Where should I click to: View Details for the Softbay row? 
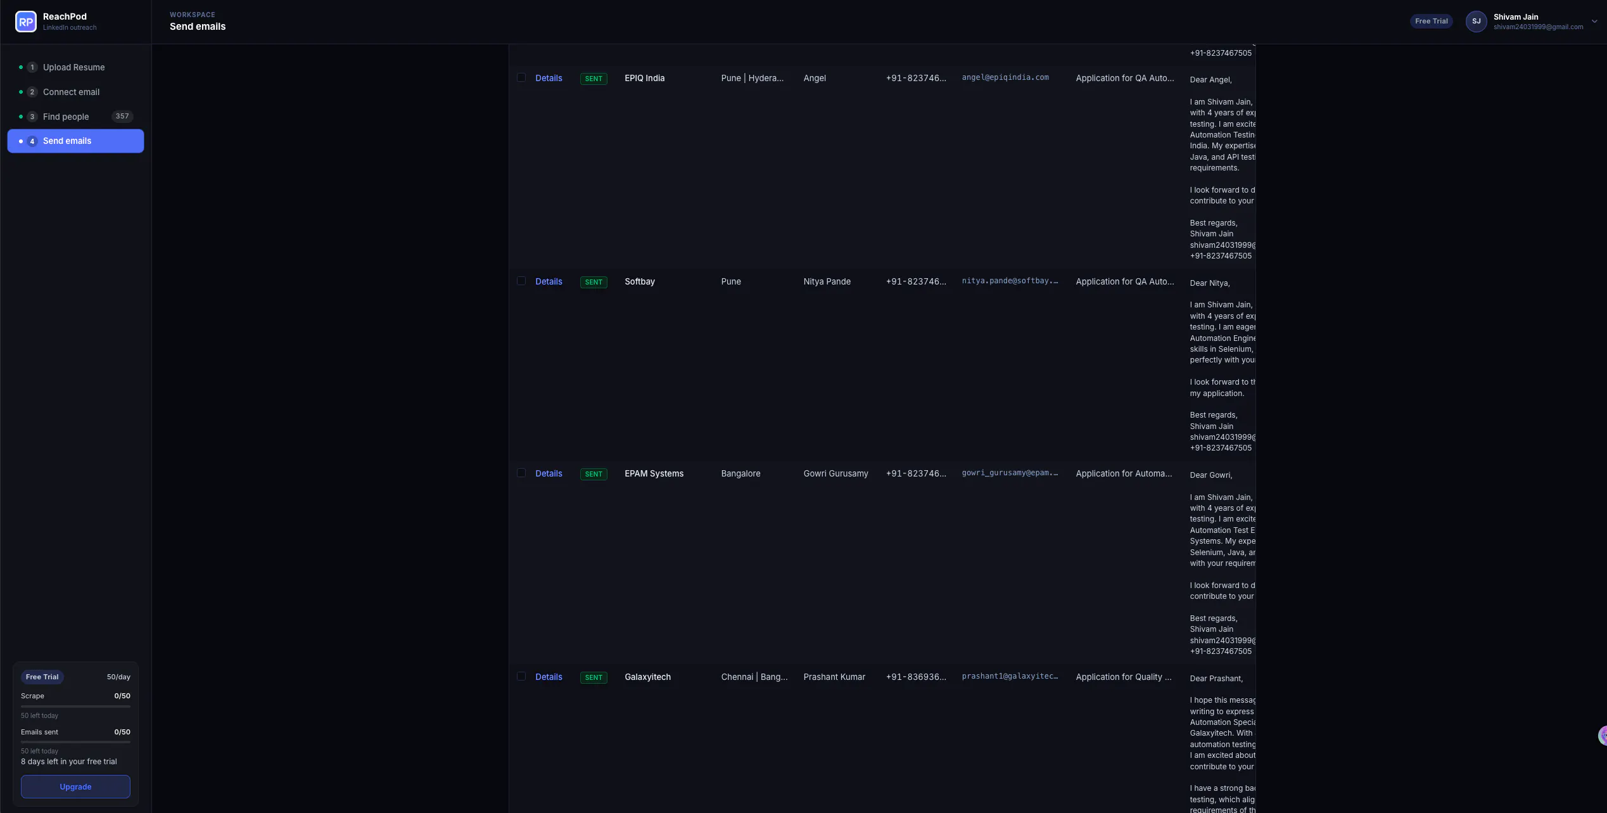pyautogui.click(x=549, y=282)
